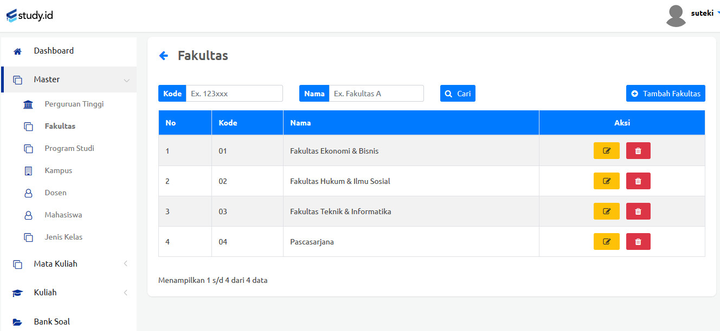
Task: Click the Jenis Kelas icon
Action: coord(28,237)
